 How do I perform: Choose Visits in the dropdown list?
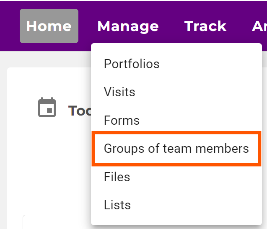(x=119, y=92)
